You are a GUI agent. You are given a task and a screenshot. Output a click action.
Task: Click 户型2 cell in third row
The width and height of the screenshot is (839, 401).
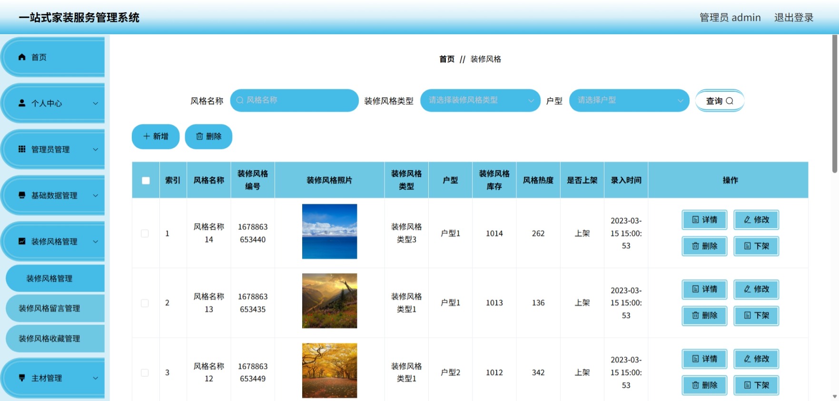[450, 372]
